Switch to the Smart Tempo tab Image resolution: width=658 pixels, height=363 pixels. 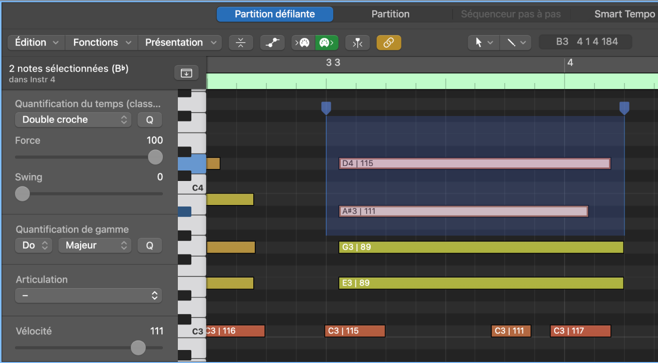pos(624,14)
